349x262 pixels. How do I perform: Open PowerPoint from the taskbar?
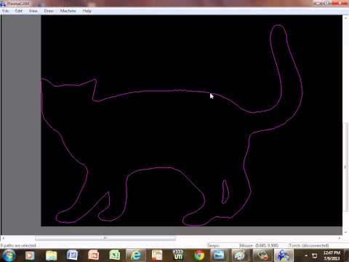tap(93, 255)
